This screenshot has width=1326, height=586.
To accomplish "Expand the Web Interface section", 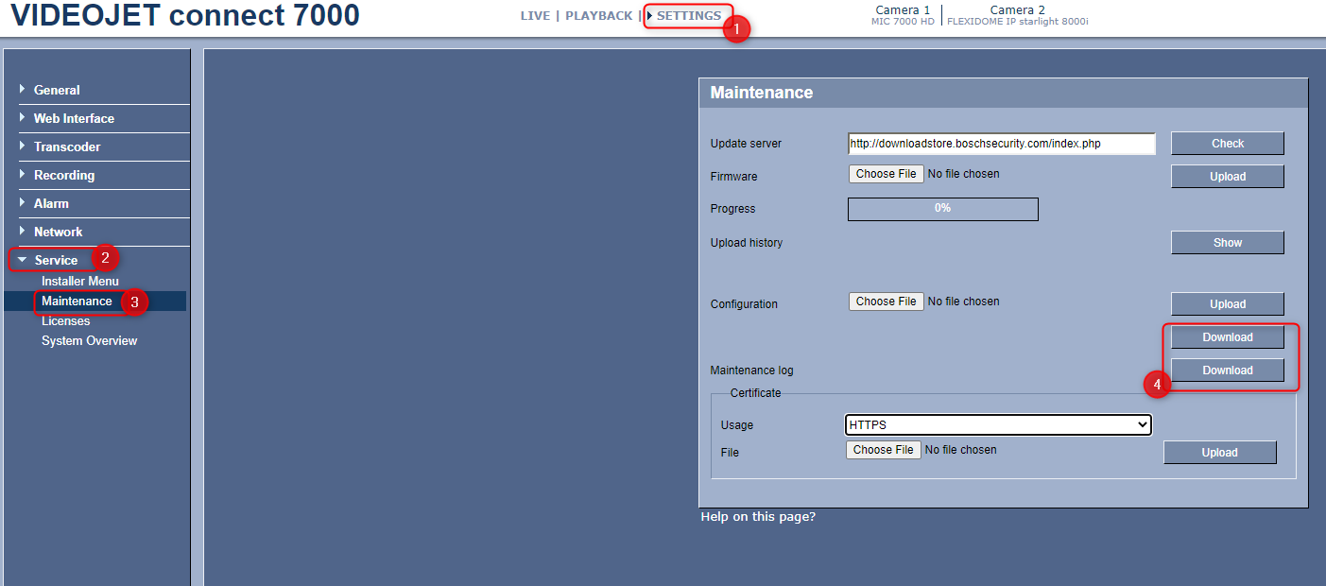I will [74, 118].
